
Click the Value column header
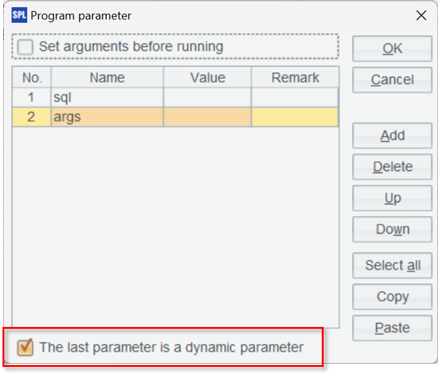point(207,78)
